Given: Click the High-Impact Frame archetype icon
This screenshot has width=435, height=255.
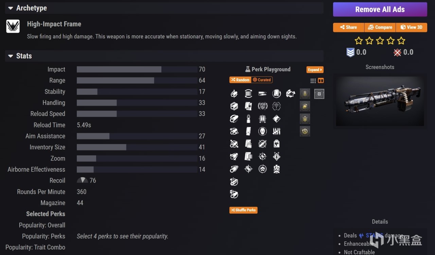Looking at the screenshot, I should coord(13,26).
